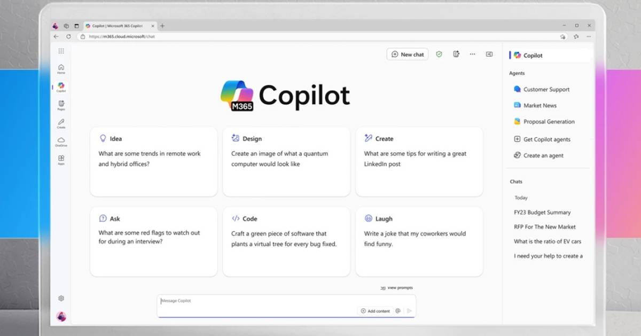641x336 pixels.
Task: Open Pages from the left sidebar
Action: 61,105
